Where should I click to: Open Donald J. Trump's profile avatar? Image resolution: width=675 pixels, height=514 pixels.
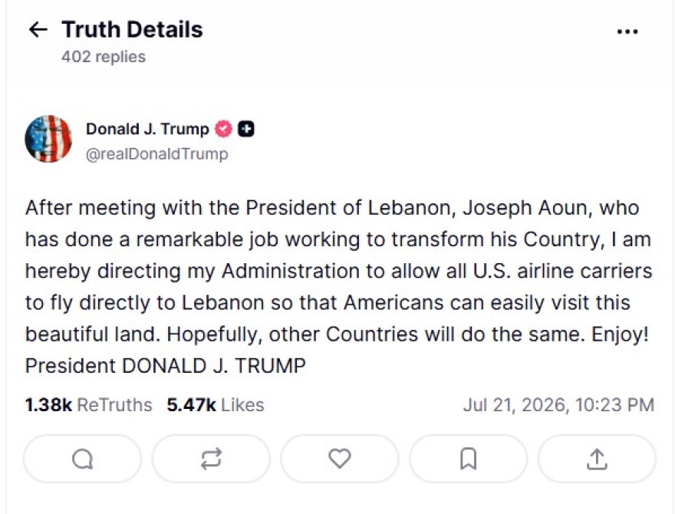pos(48,139)
